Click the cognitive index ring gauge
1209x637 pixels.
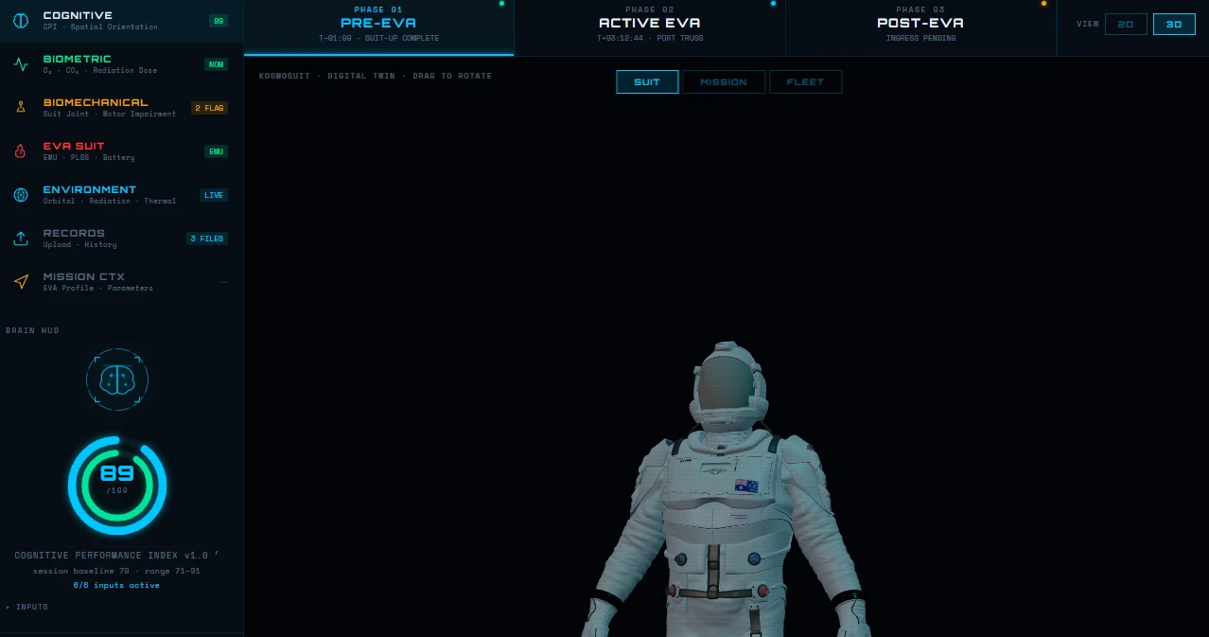117,486
